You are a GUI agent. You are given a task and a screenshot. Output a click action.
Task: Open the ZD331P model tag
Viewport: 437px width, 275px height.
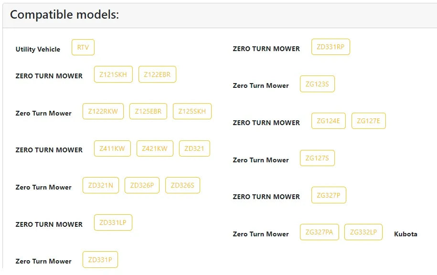click(100, 260)
